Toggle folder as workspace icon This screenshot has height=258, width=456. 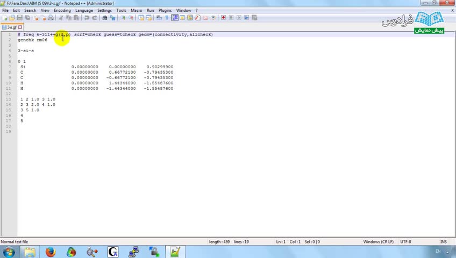coord(205,18)
